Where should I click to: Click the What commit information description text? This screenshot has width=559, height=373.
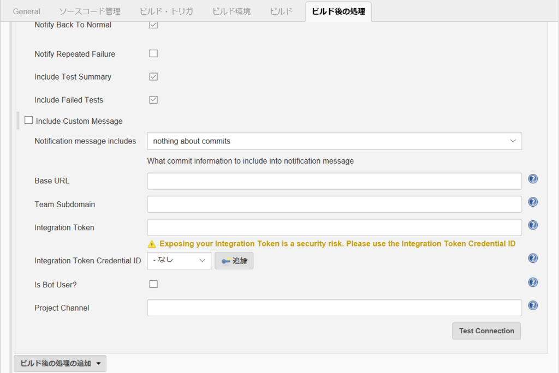[250, 161]
